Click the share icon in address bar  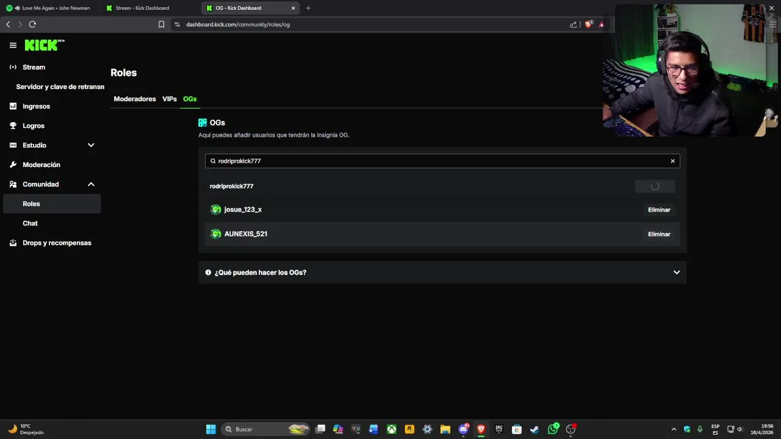click(574, 24)
